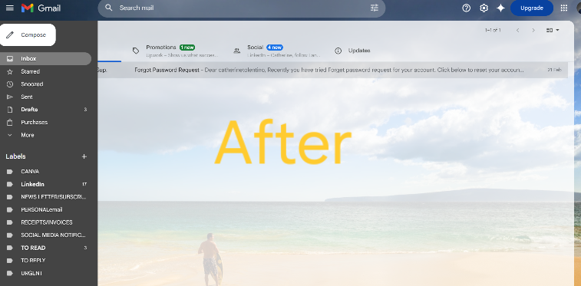Compose a new email
The image size is (581, 286).
click(x=28, y=35)
